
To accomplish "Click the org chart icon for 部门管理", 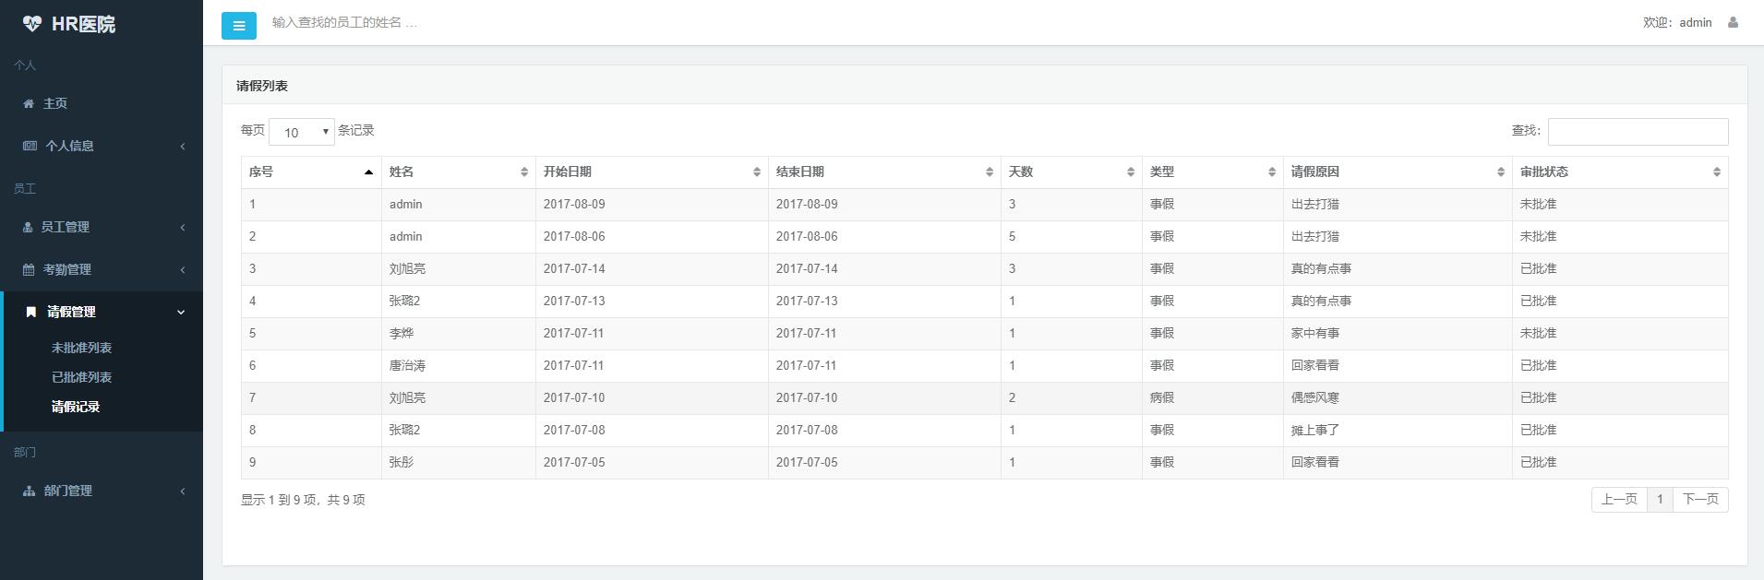I will [x=29, y=491].
